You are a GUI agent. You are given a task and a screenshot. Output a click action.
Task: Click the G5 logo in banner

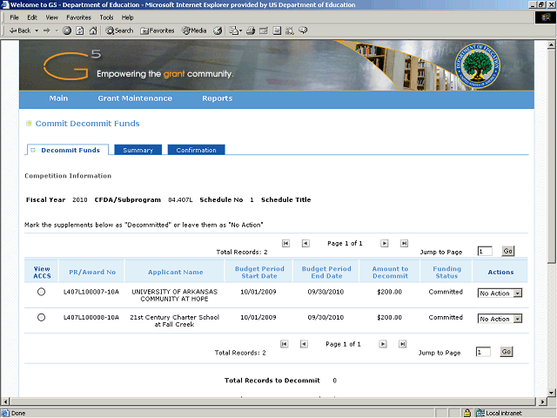click(x=72, y=65)
